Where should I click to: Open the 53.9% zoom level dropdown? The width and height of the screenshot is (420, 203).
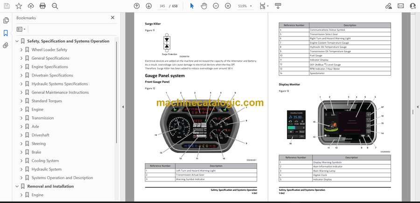(x=245, y=6)
